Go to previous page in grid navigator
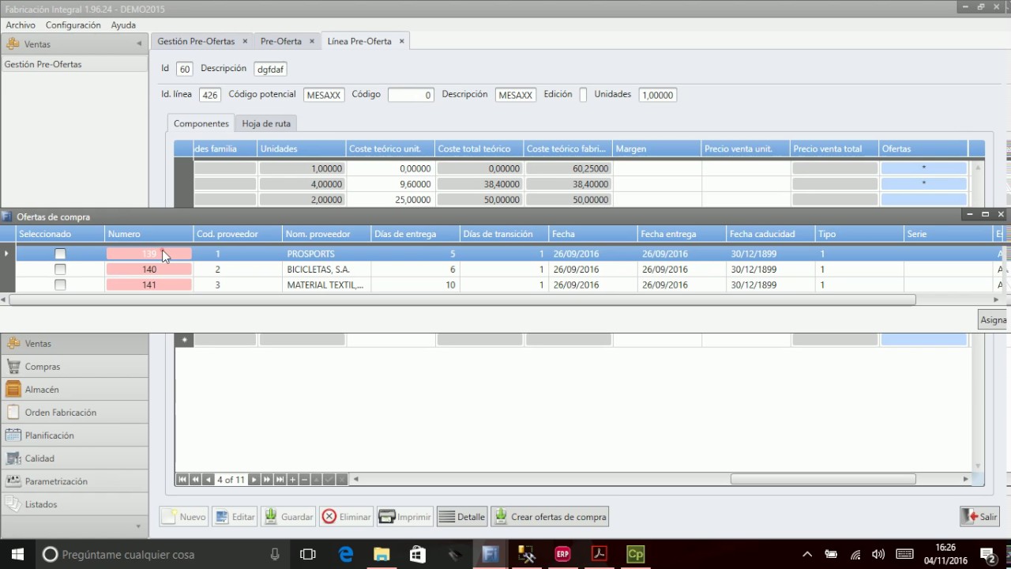Screen dimensions: 1011x569 195,480
